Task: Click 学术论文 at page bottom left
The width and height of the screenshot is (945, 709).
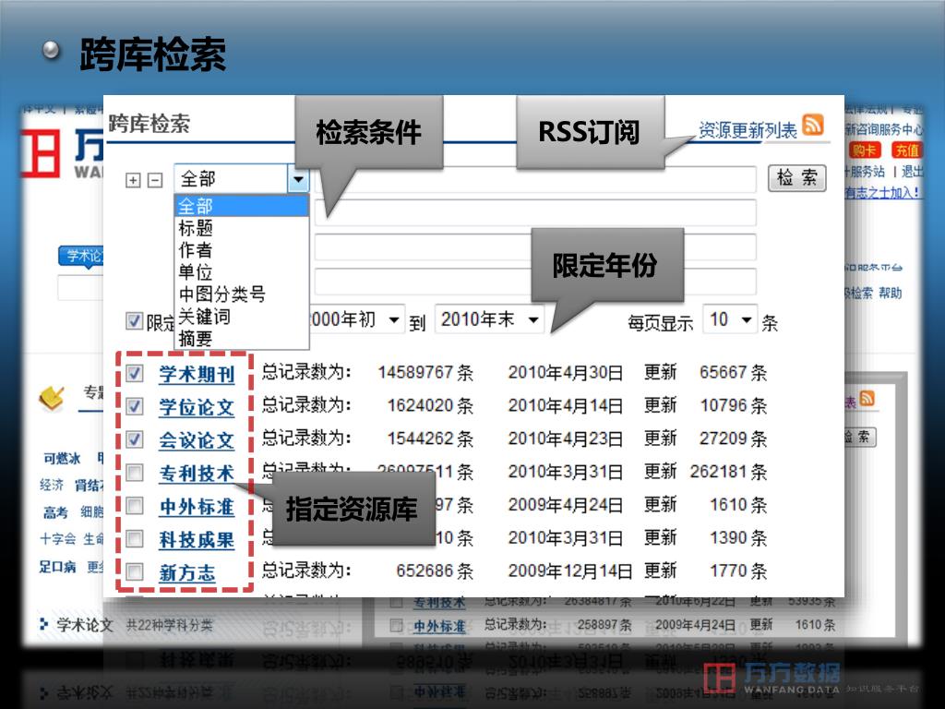Action: click(x=84, y=625)
